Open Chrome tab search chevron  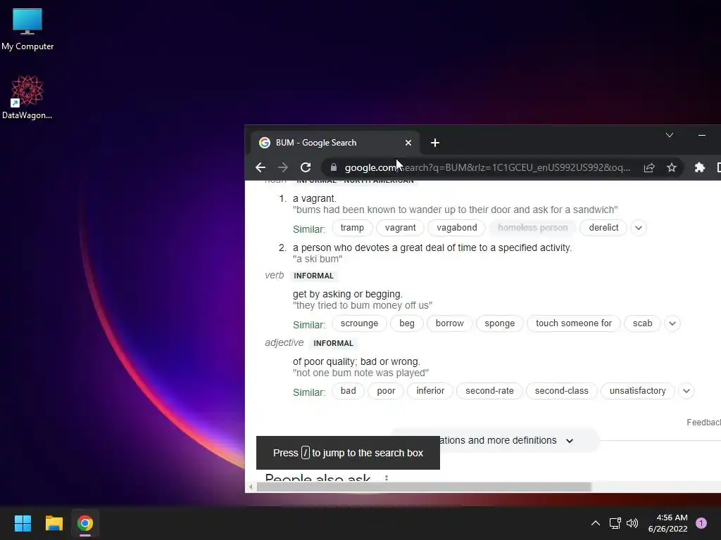coord(670,135)
